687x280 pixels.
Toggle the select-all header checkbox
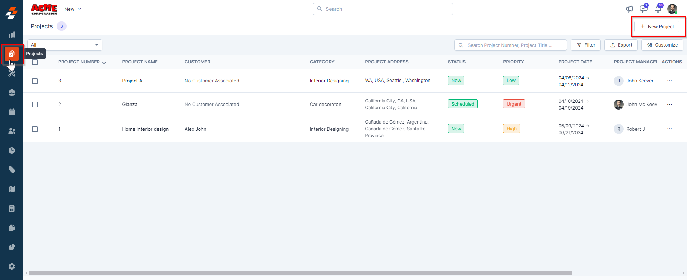35,62
